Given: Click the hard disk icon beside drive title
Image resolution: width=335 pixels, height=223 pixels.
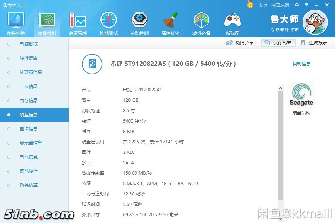Looking at the screenshot, I should tap(92, 64).
